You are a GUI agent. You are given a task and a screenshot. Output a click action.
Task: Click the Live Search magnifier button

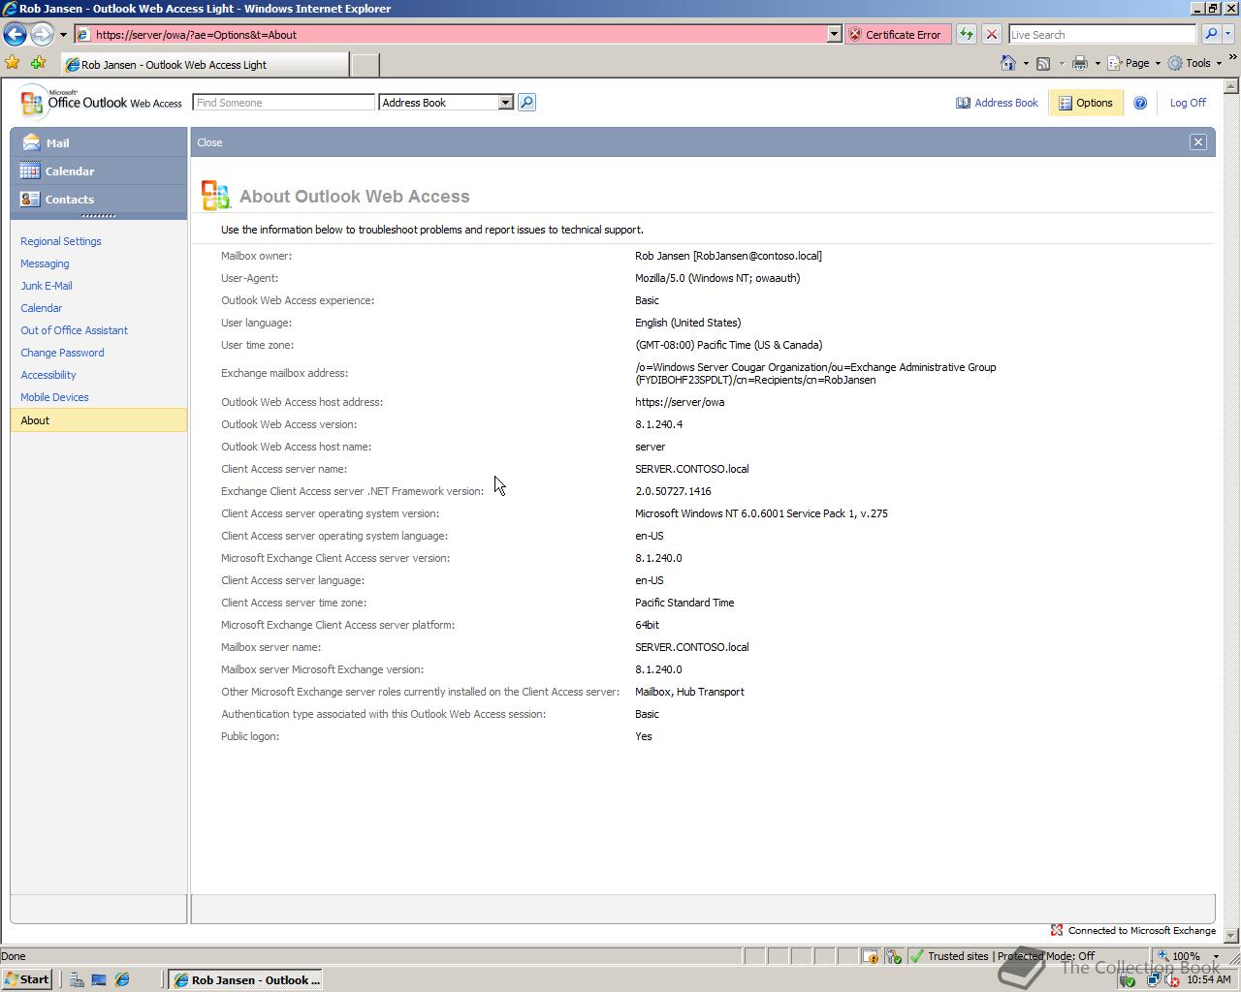pyautogui.click(x=1210, y=34)
